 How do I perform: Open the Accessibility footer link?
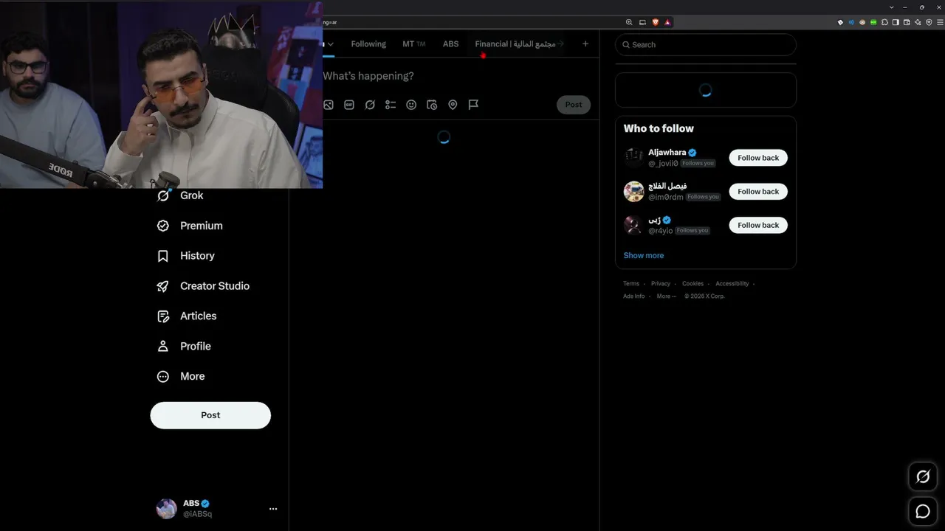pos(732,284)
